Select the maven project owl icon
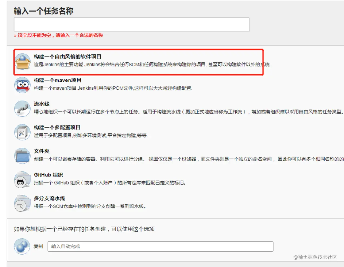This screenshot has height=267, width=344. [x=22, y=85]
